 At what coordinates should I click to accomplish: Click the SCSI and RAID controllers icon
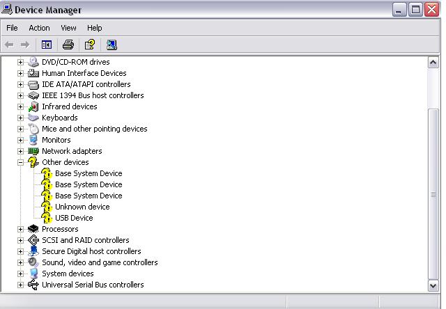coord(33,240)
